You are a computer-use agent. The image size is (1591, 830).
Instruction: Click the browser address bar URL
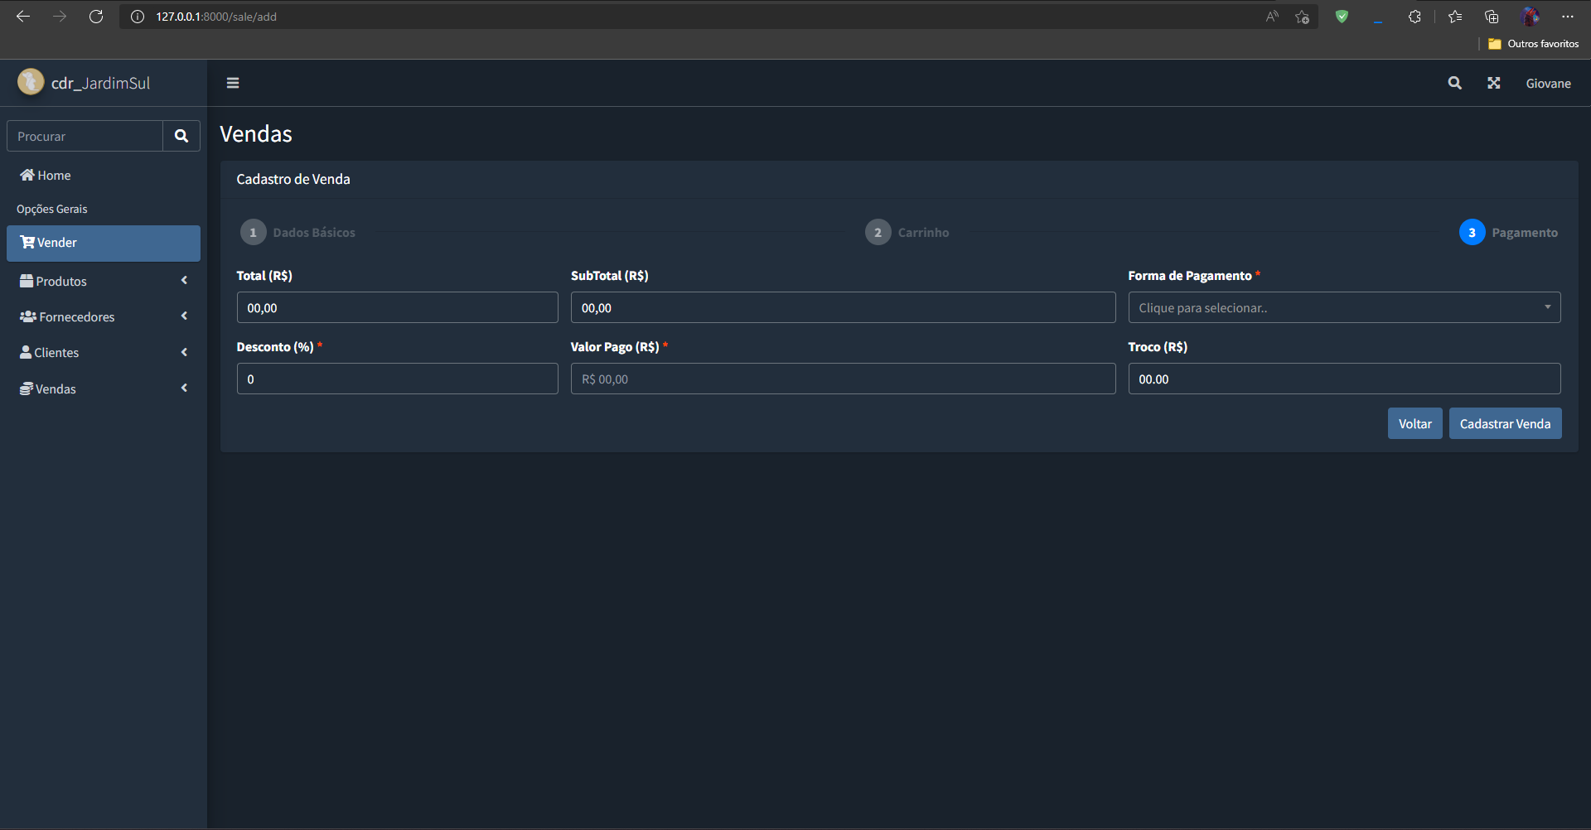coord(216,17)
